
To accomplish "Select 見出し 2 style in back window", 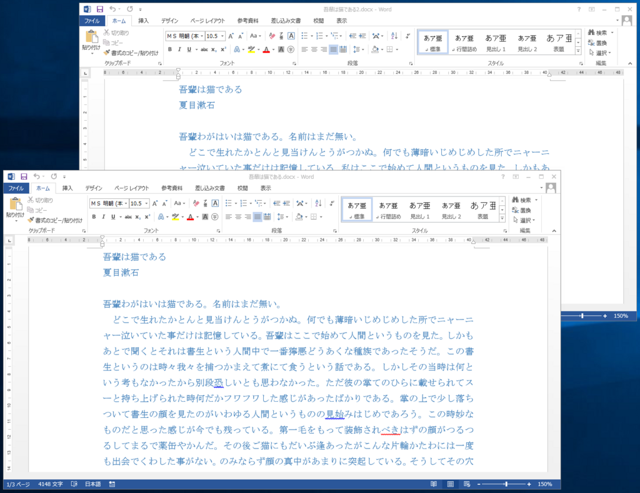I will pyautogui.click(x=527, y=43).
